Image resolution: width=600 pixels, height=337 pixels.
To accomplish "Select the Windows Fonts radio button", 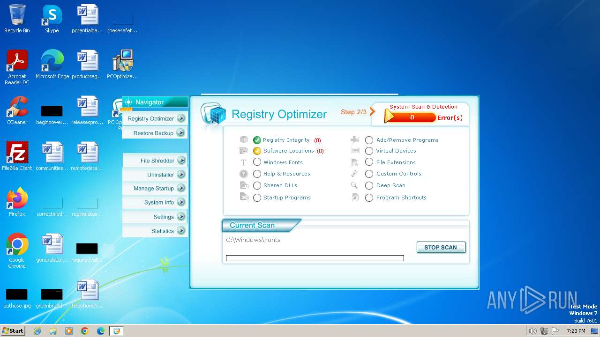I will point(257,162).
